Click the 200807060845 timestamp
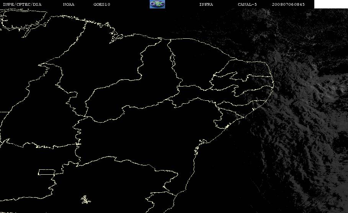 pos(288,5)
